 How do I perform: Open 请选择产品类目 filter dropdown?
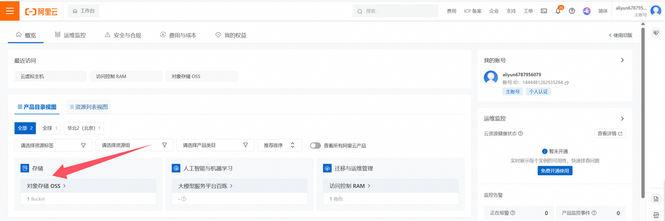tap(215, 145)
